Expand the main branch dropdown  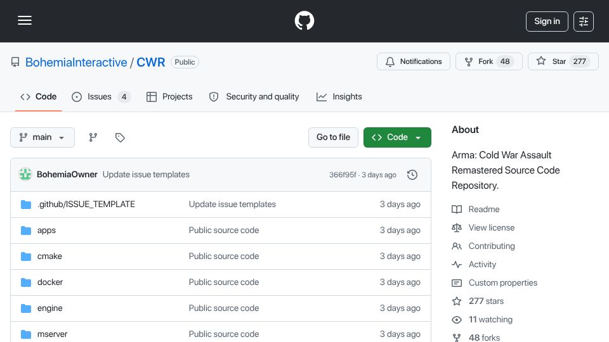pos(43,137)
